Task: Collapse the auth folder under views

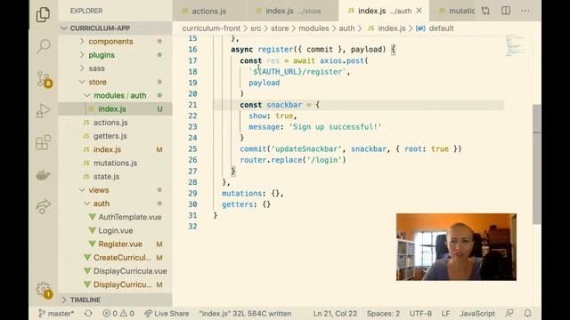Action: pos(115,204)
